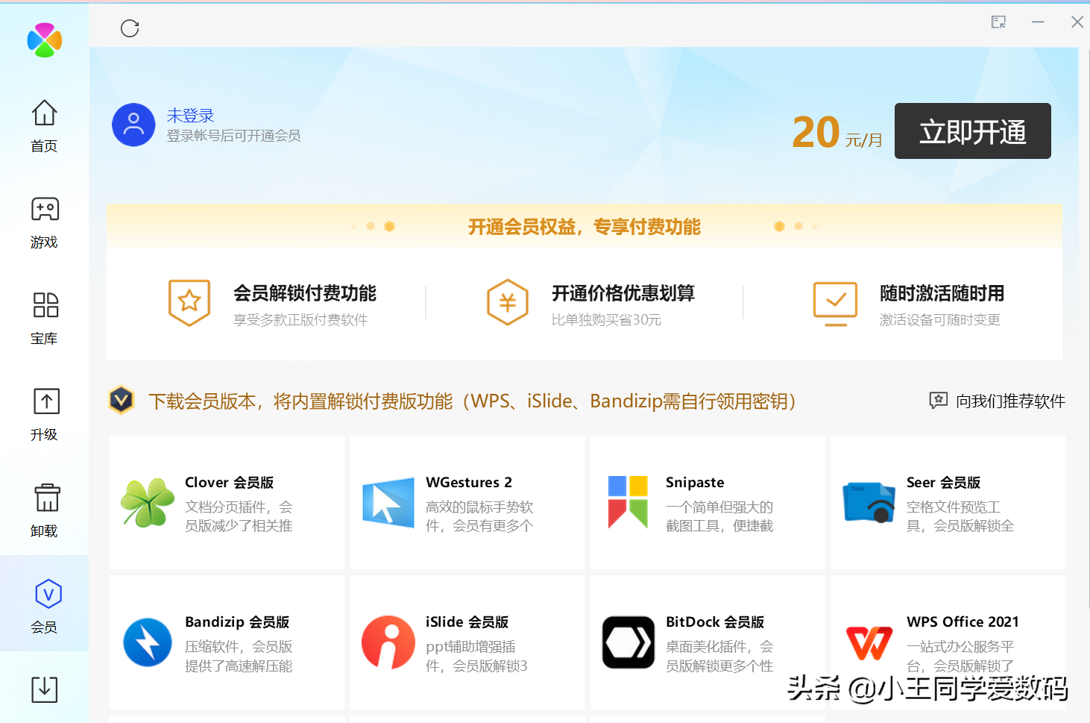Open the 升级 upgrade section

[x=44, y=415]
